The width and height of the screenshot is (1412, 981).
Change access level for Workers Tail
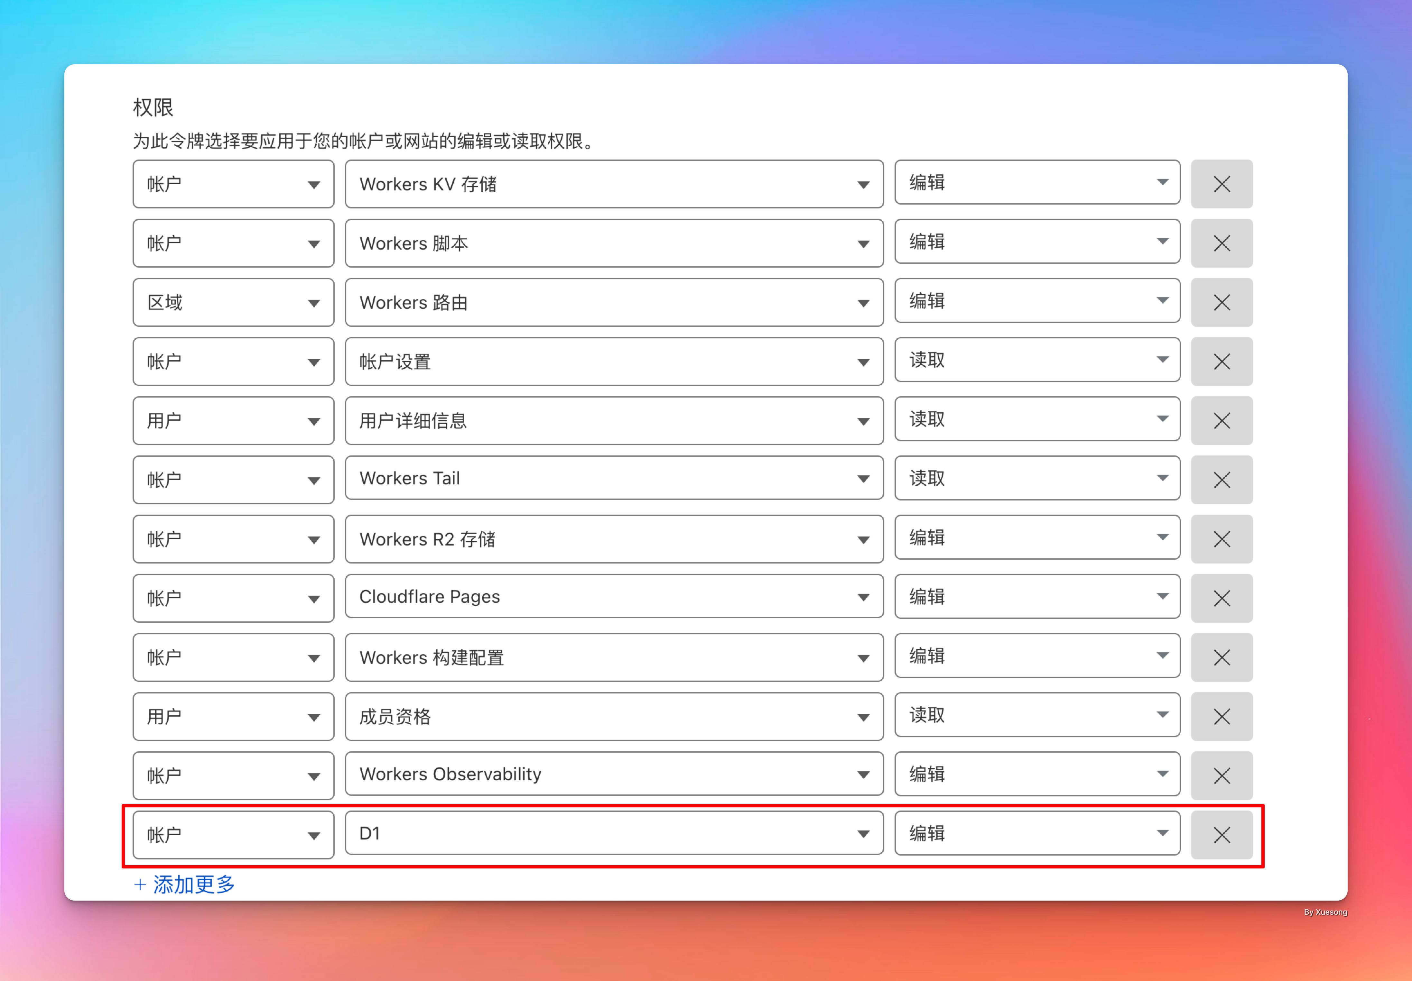click(1037, 478)
